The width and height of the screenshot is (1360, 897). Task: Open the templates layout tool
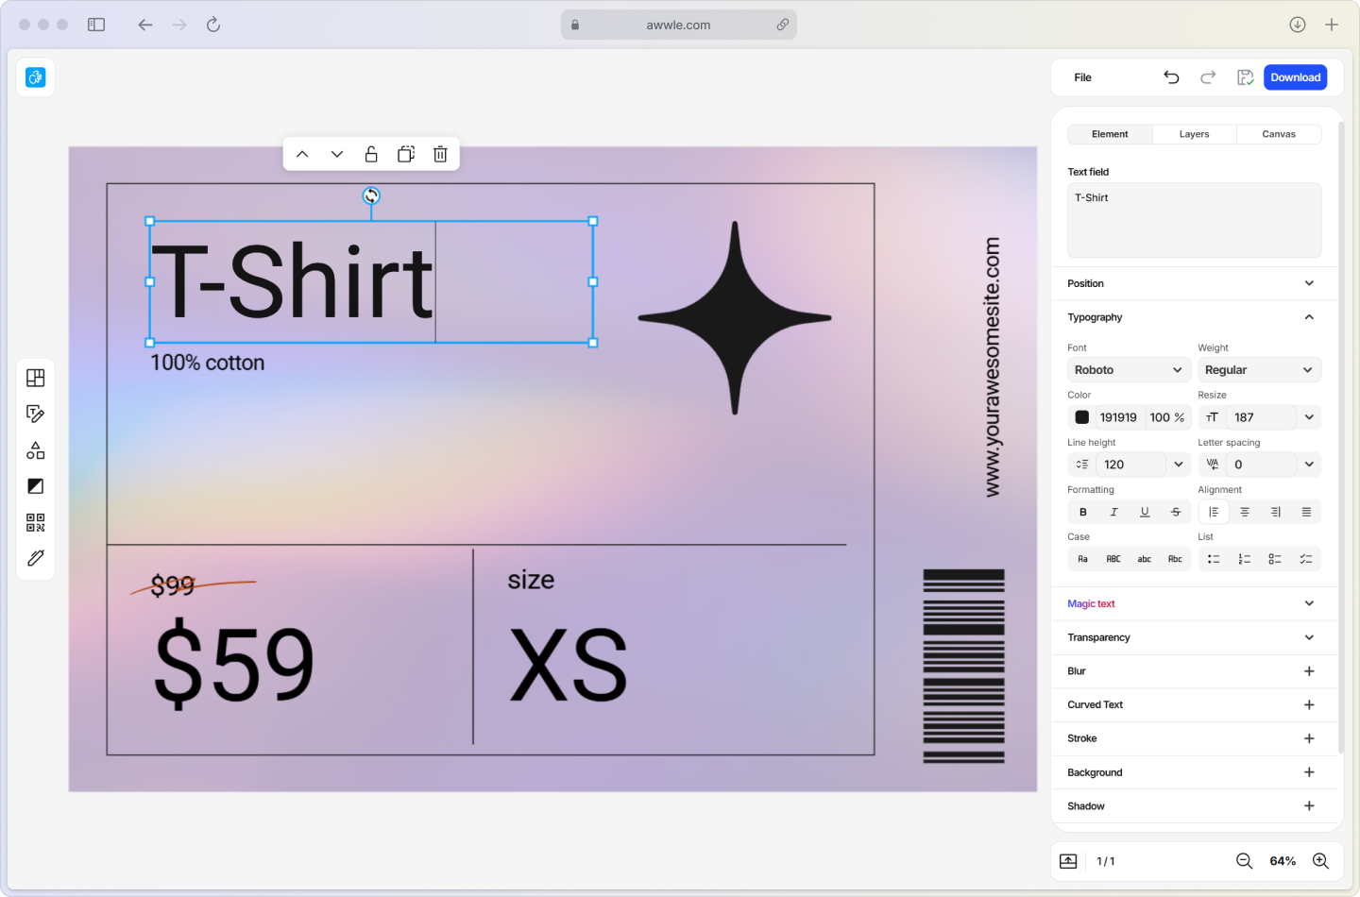(36, 378)
